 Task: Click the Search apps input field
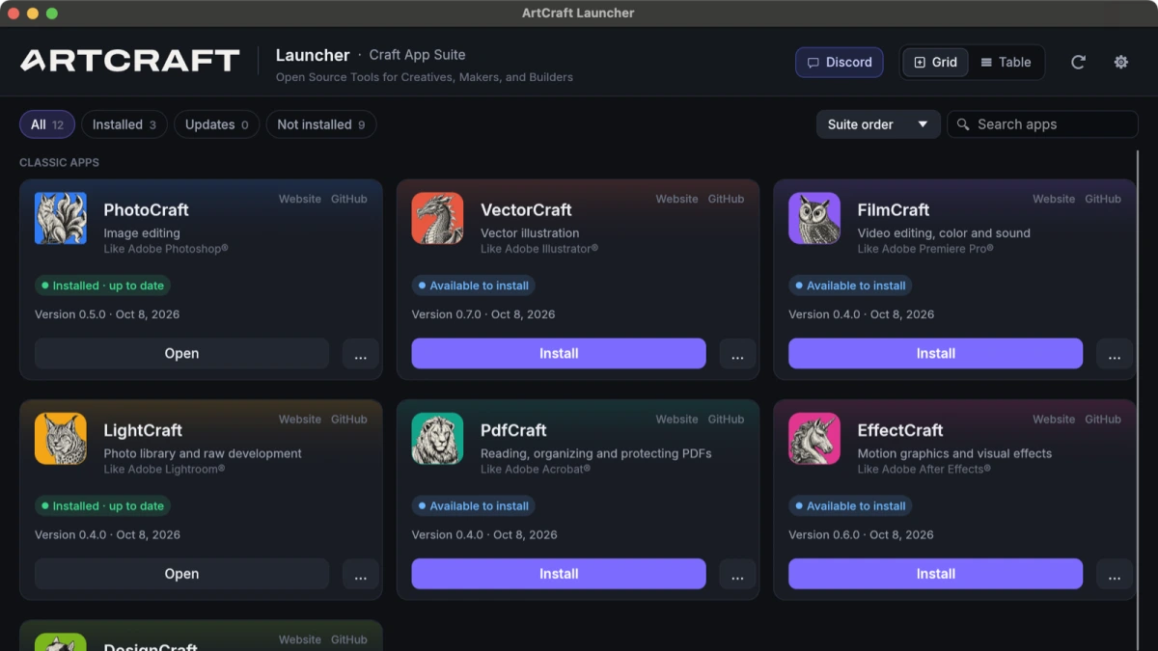coord(1042,124)
